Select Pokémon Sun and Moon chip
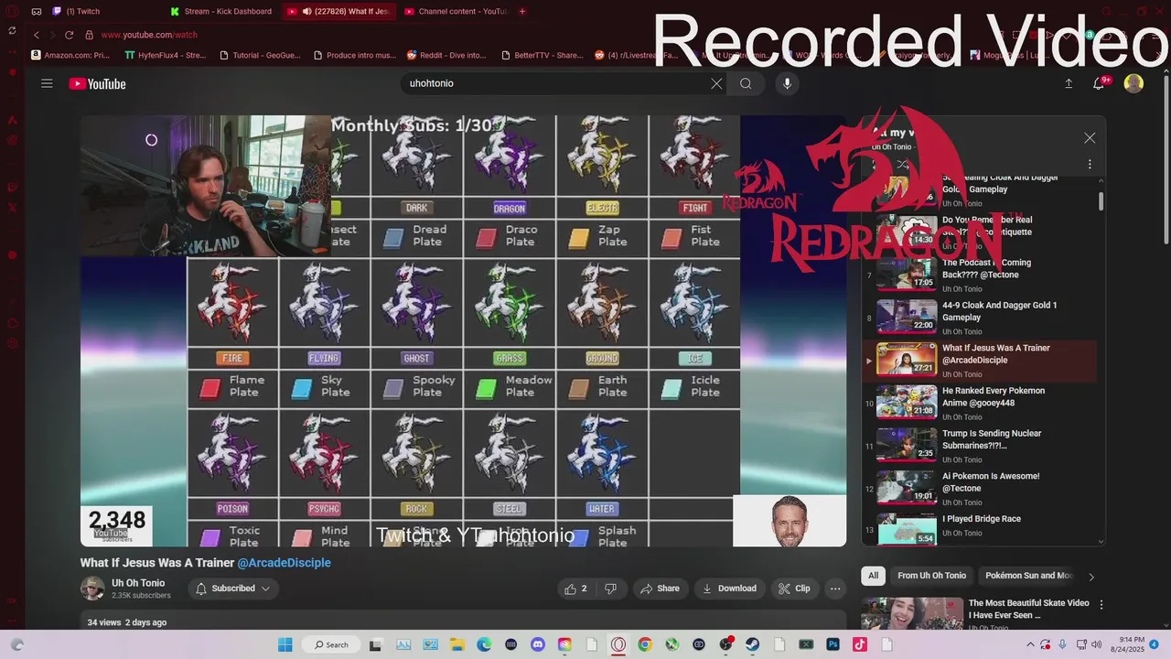 pyautogui.click(x=1029, y=576)
